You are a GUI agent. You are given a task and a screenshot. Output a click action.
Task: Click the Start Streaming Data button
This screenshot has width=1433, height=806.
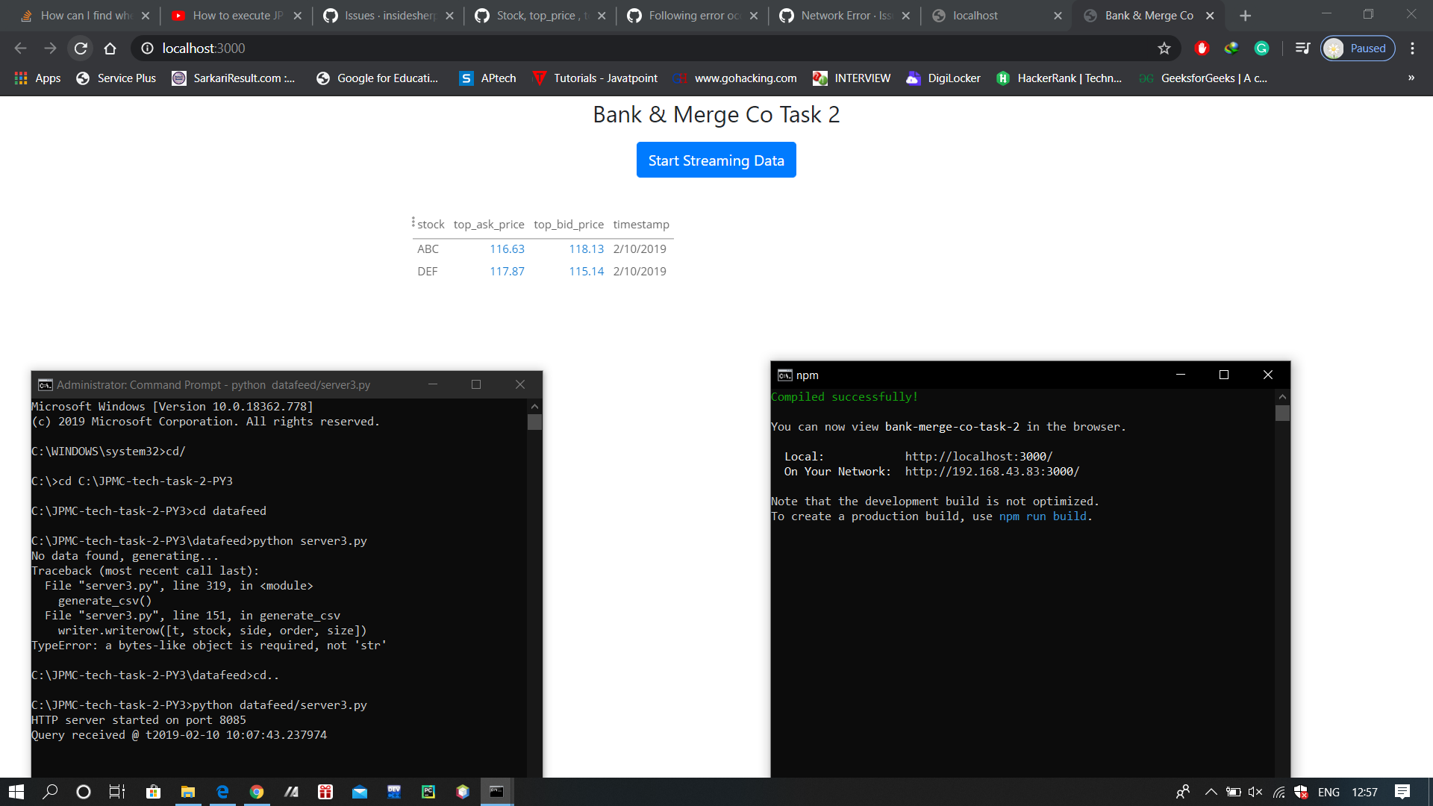[x=716, y=160]
